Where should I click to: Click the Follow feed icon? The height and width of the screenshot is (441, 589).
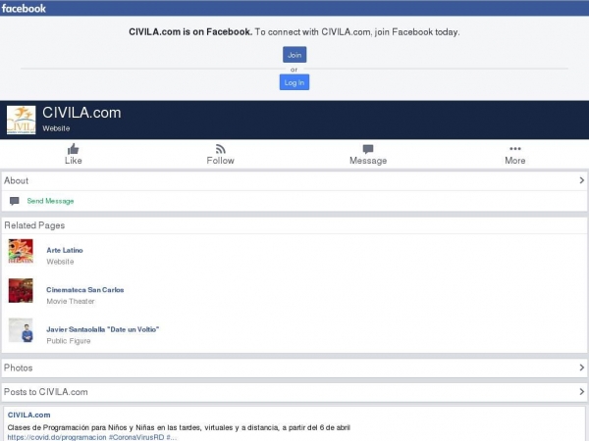click(x=221, y=149)
